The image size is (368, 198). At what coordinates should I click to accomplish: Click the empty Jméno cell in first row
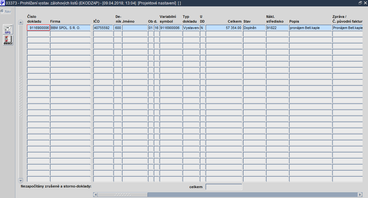point(135,28)
